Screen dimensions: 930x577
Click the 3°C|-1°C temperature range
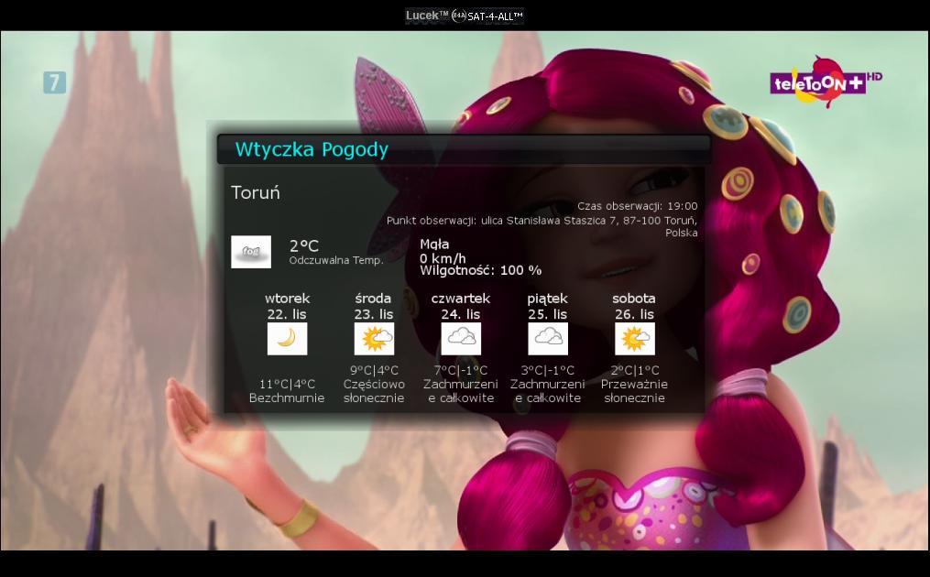click(x=547, y=371)
